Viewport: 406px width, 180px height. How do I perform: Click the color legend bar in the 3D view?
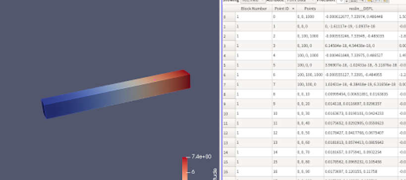tap(184, 168)
